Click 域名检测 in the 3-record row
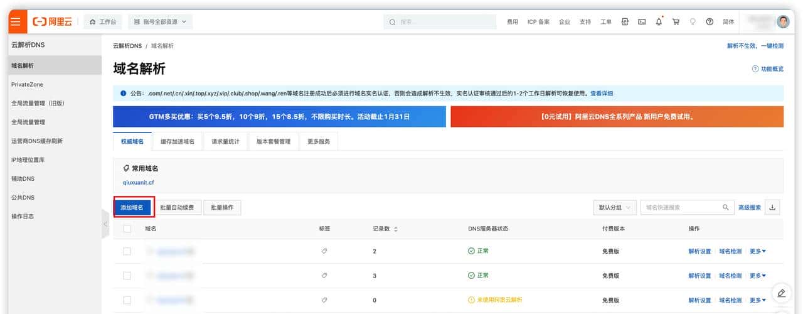 730,276
